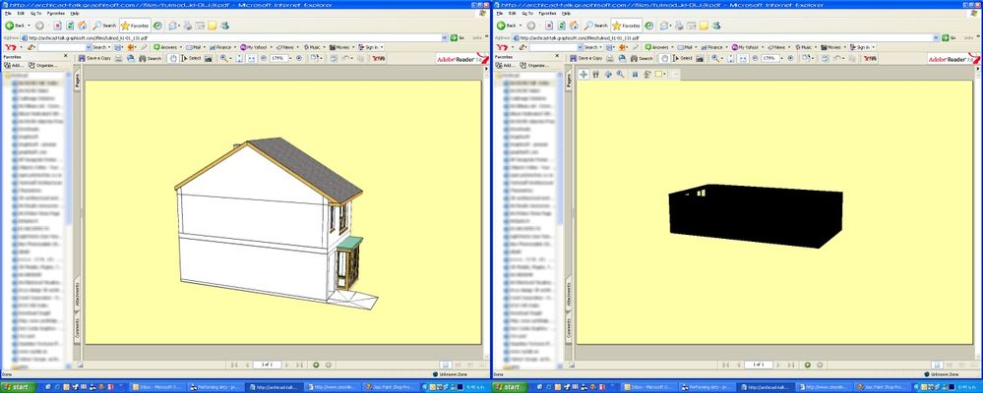Click Back button in right IE window

coord(509,26)
